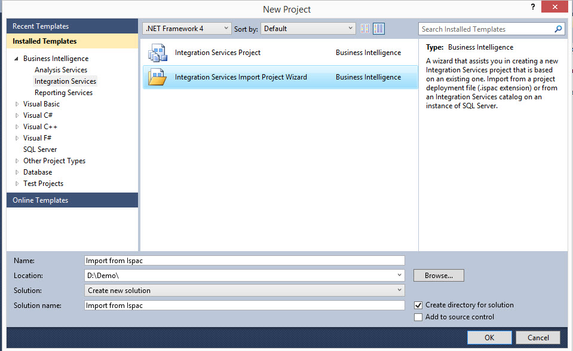The height and width of the screenshot is (351, 573).
Task: Click OK to create the project
Action: click(x=489, y=337)
